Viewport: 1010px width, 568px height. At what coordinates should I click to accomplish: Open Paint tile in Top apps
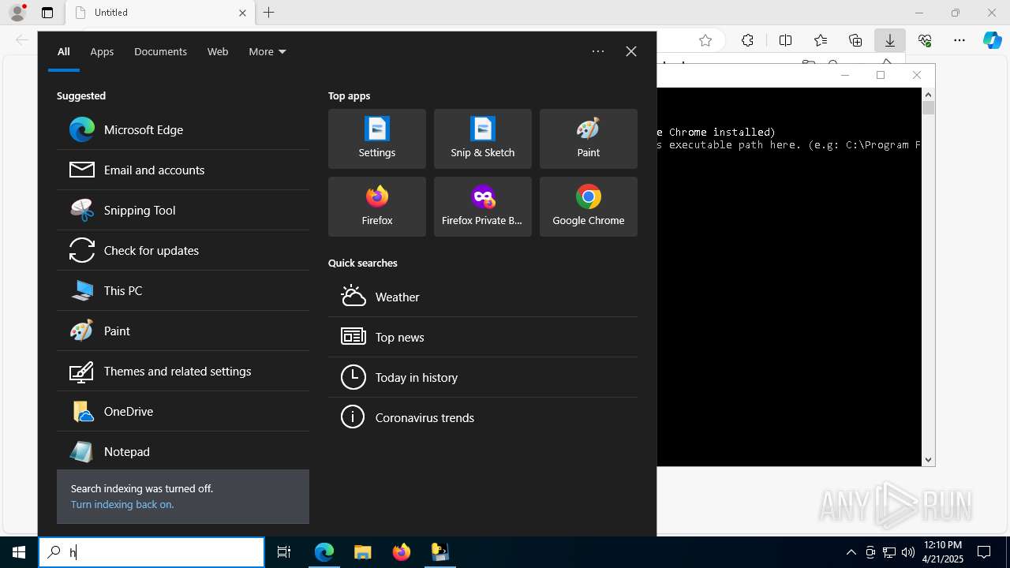tap(589, 139)
